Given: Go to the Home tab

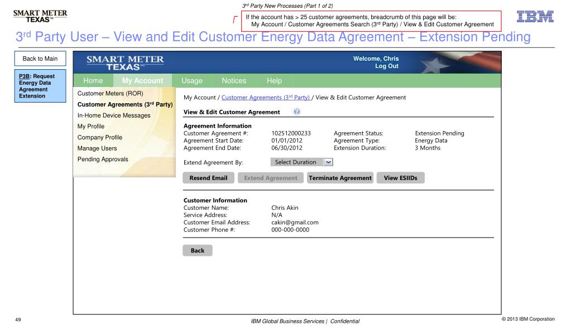Looking at the screenshot, I should click(x=93, y=81).
